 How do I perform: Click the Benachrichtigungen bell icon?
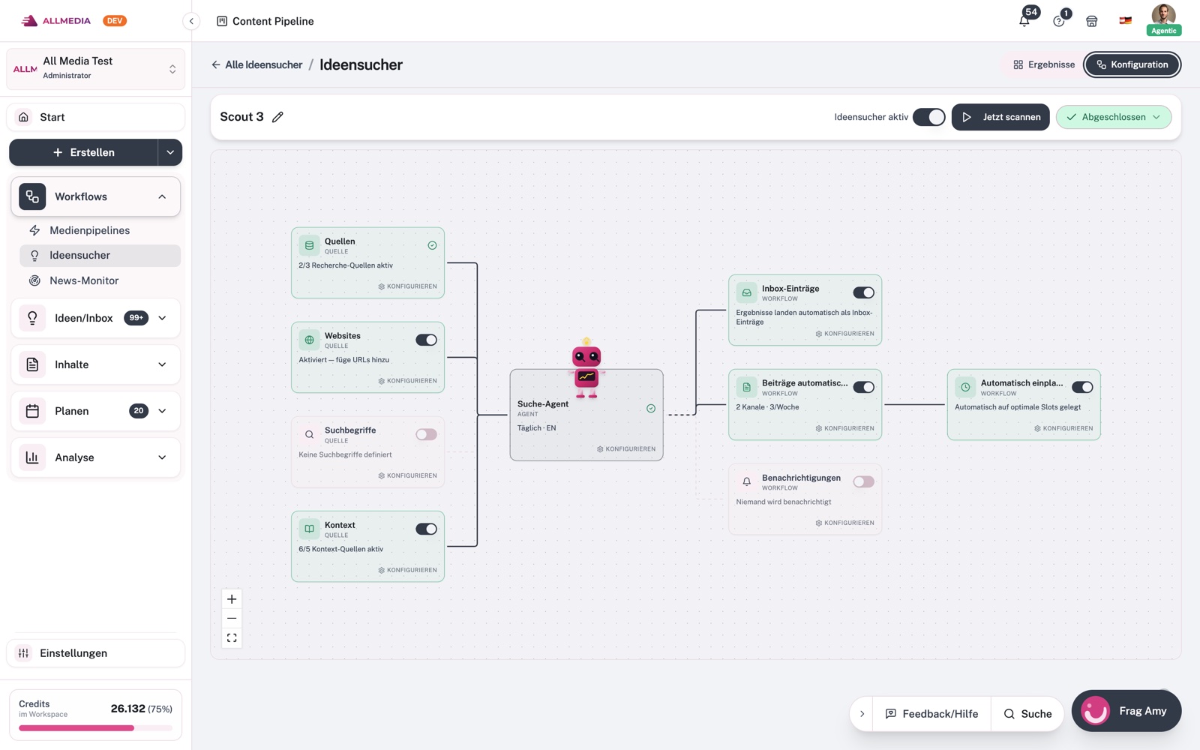(746, 481)
